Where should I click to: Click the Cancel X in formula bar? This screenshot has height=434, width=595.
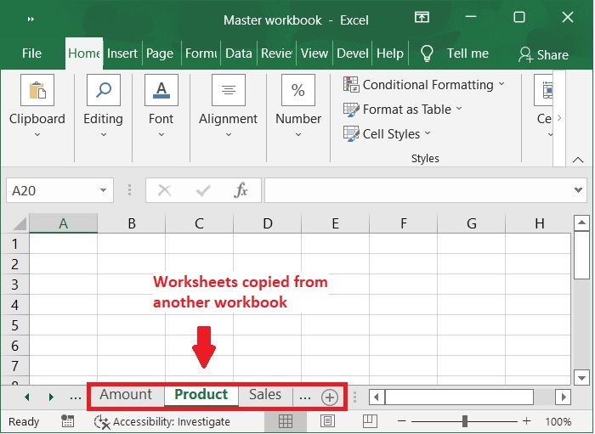[164, 190]
